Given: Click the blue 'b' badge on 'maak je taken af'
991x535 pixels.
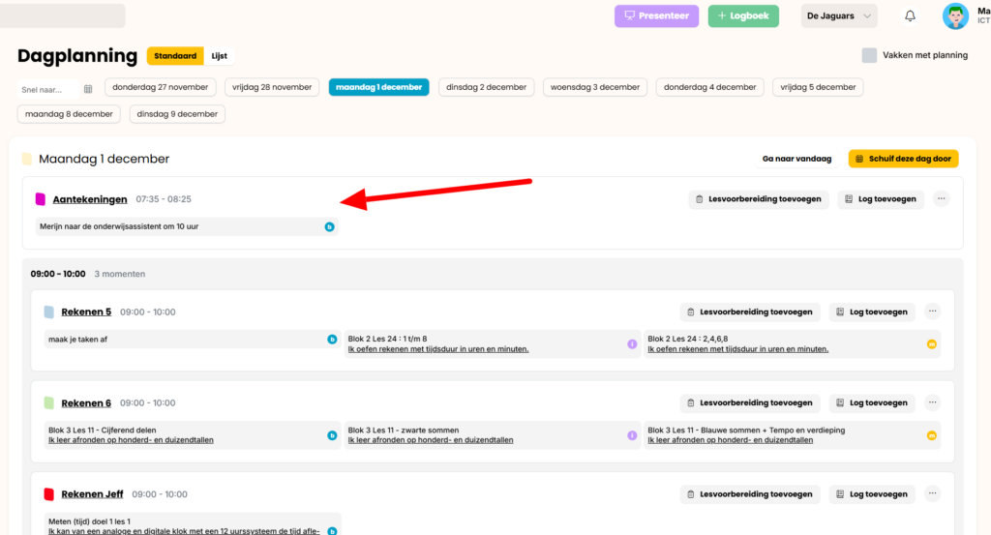Looking at the screenshot, I should (331, 340).
